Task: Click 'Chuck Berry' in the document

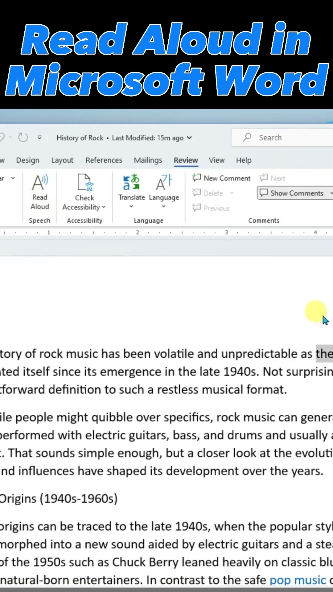Action: tap(145, 562)
